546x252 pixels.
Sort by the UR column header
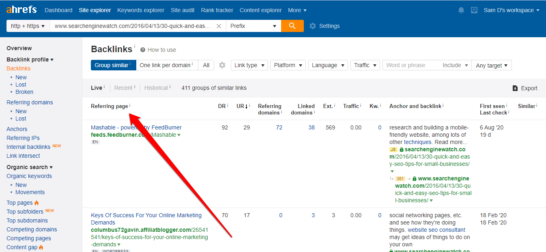coord(242,106)
